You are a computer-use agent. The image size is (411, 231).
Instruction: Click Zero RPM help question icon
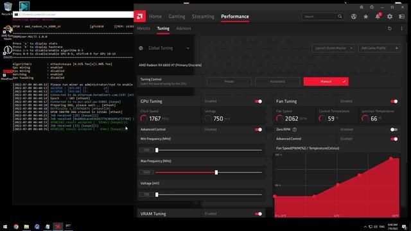(295, 130)
